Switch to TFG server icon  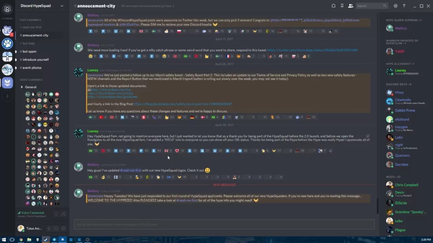point(7,31)
